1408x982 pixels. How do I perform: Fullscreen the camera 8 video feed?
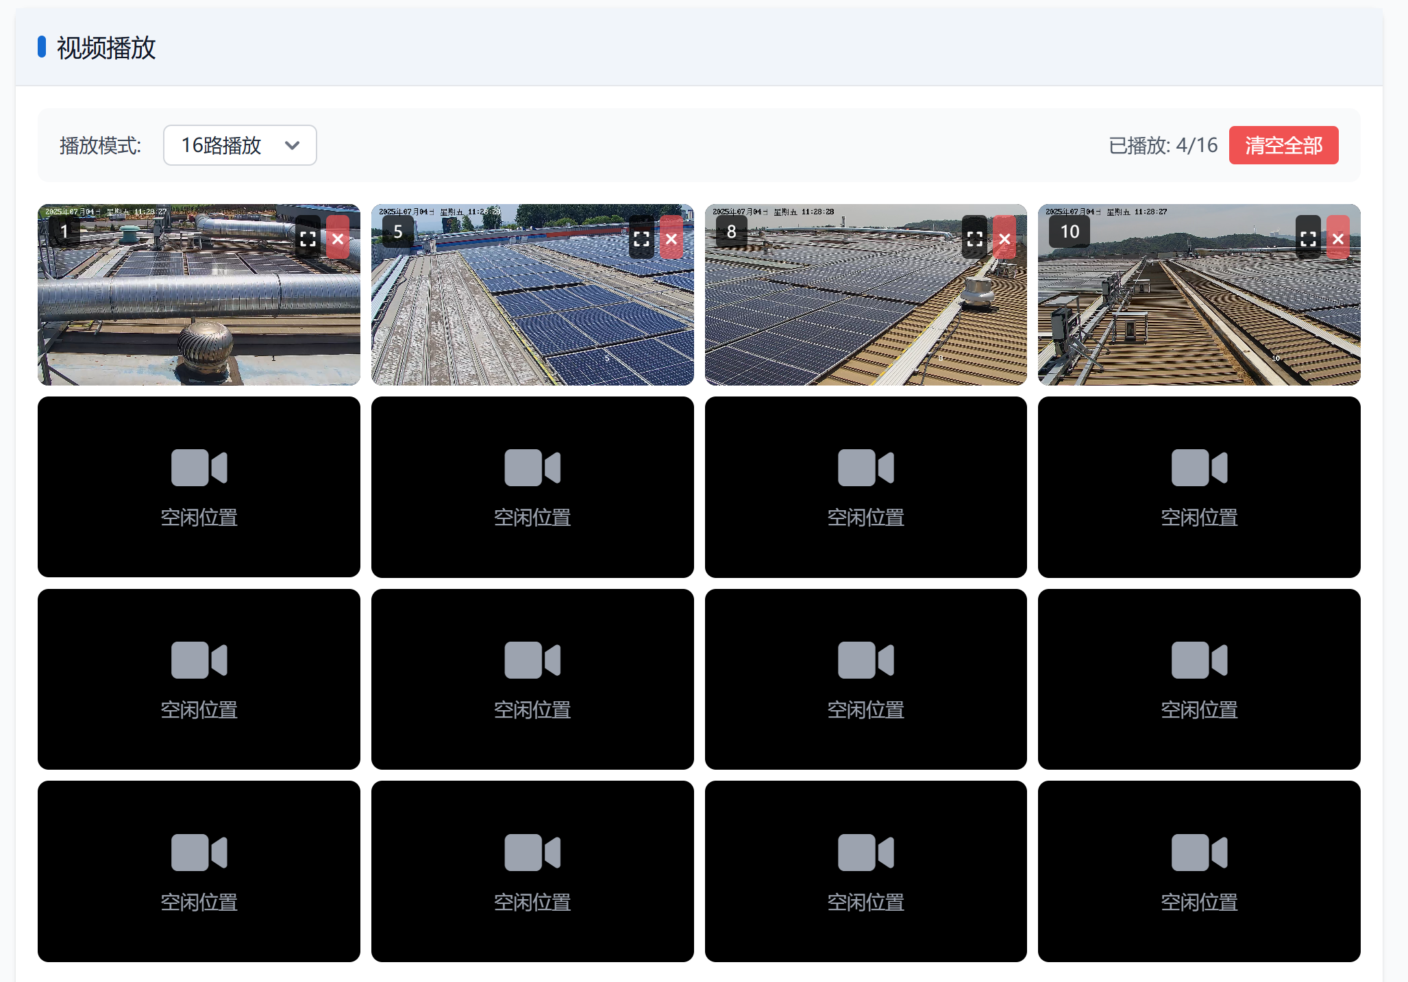[x=974, y=238]
